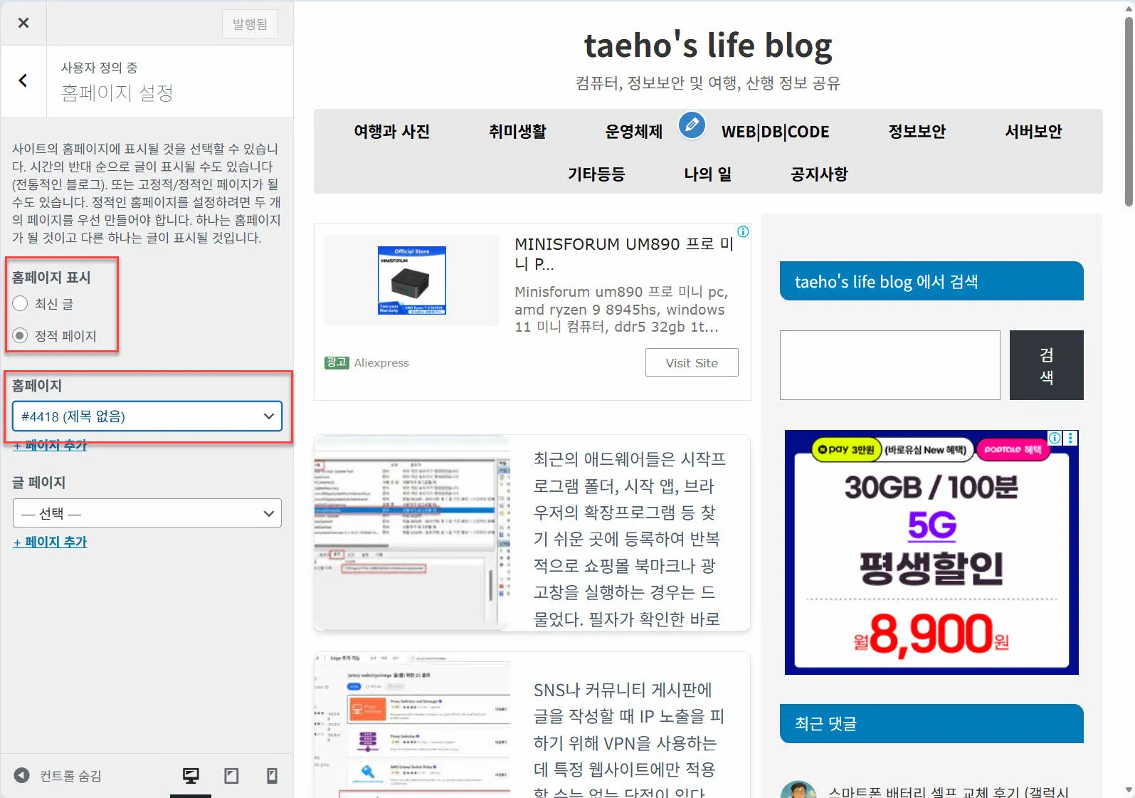Click 페이지 추가 link under 홈페이지 dropdown
The width and height of the screenshot is (1135, 798).
point(50,445)
